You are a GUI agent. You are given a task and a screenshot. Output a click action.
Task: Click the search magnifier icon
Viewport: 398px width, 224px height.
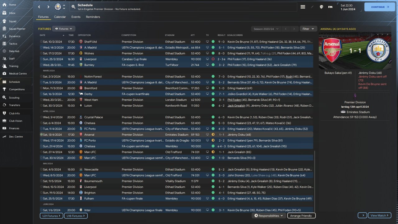[73, 7]
